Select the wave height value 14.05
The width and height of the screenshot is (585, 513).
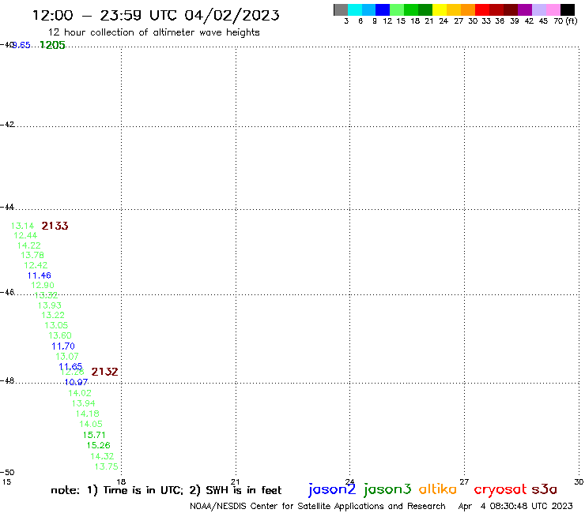[x=91, y=424]
